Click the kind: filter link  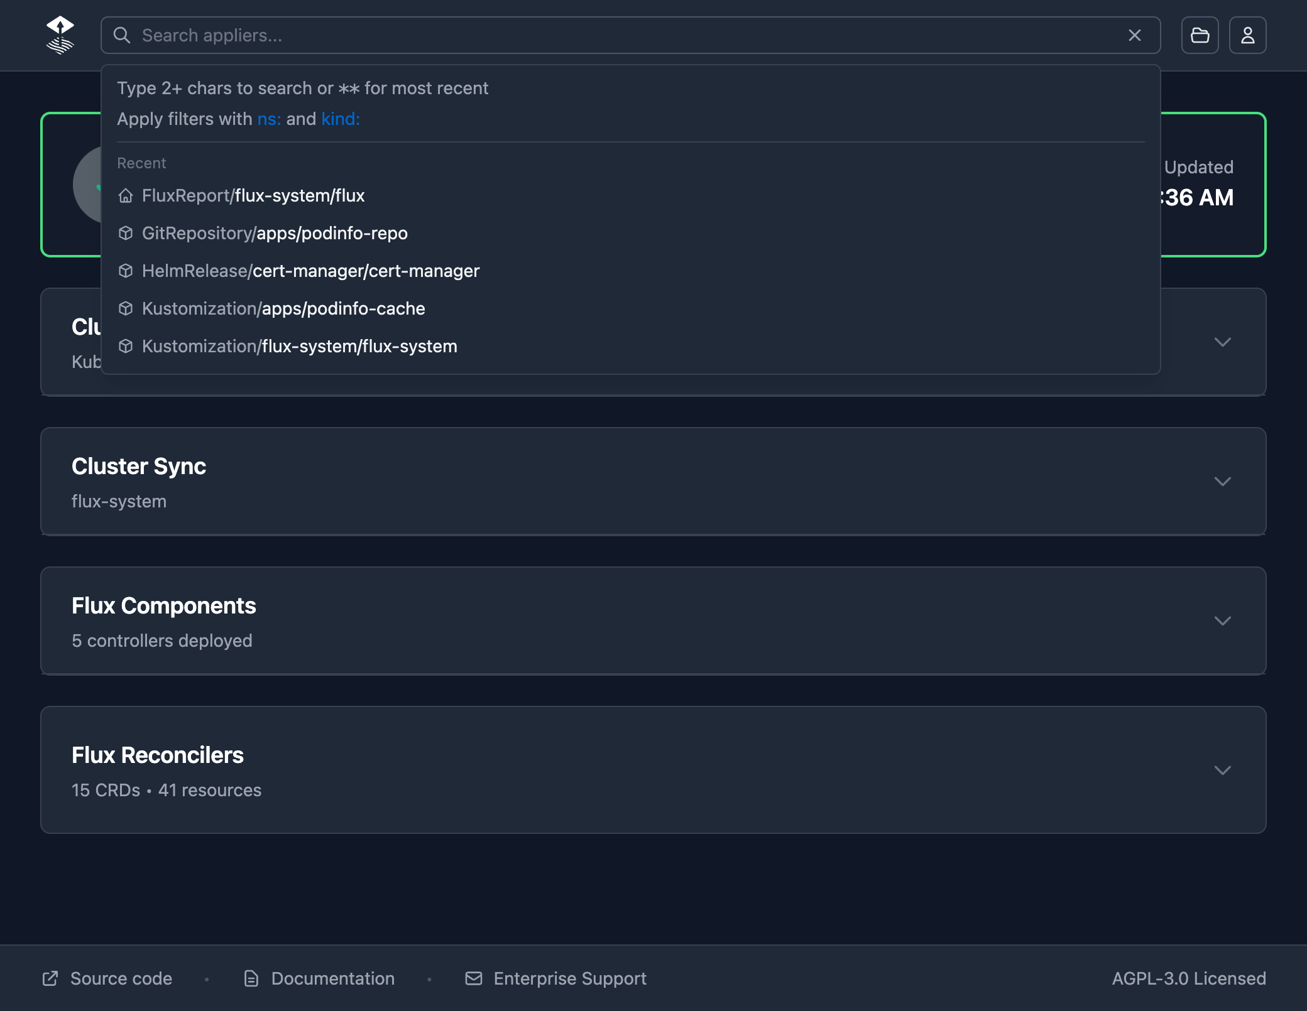pyautogui.click(x=341, y=119)
